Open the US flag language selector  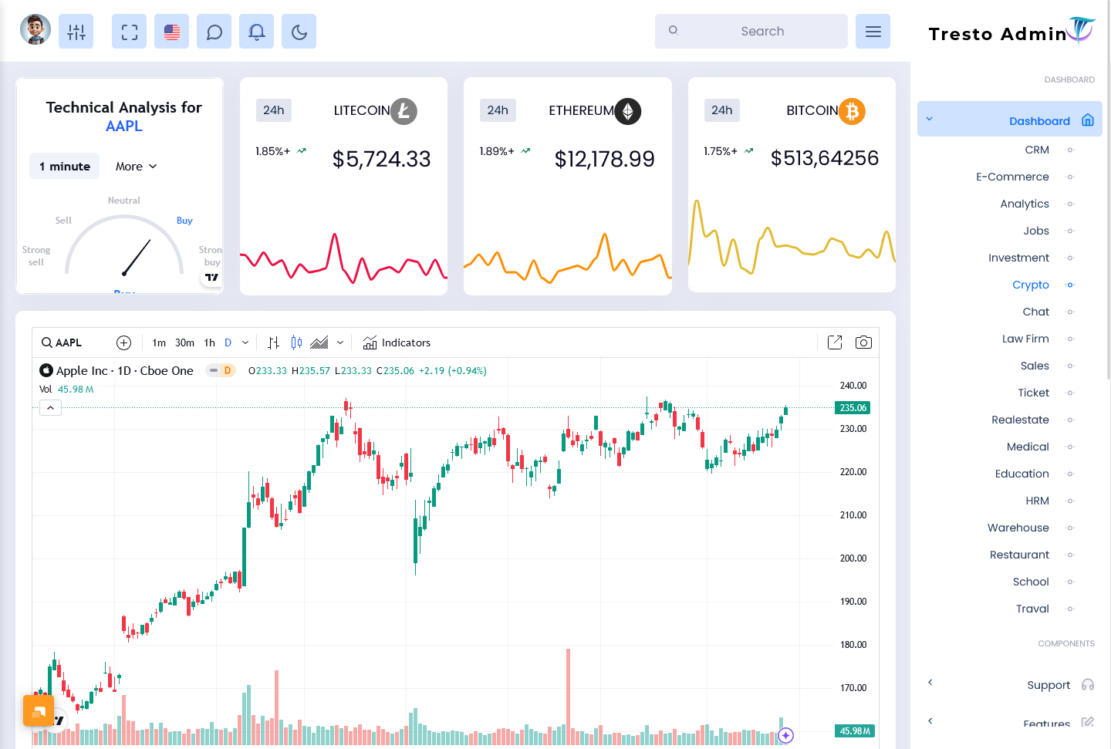tap(171, 32)
